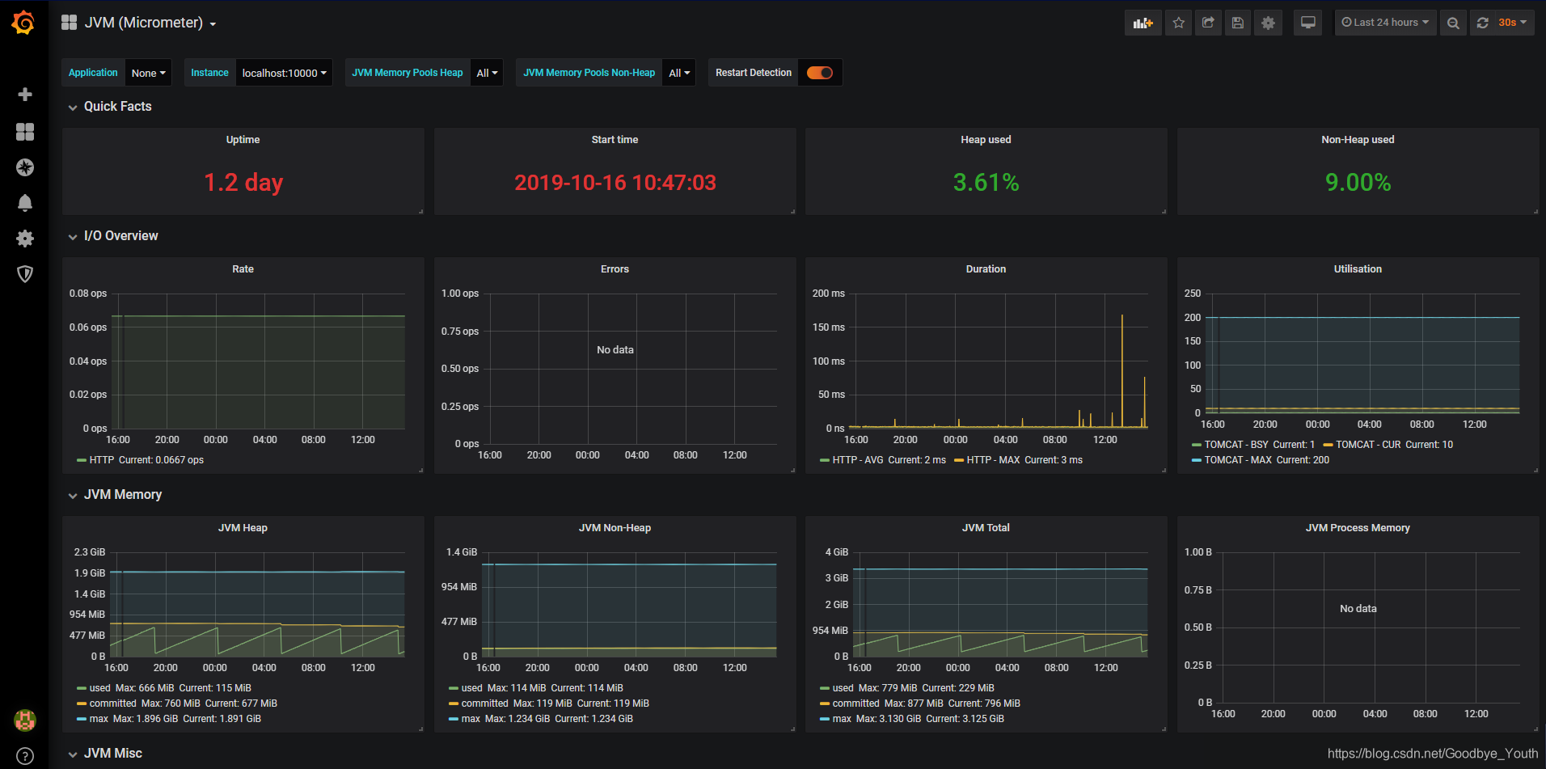Click the zoom out time range icon
Image resolution: width=1546 pixels, height=769 pixels.
1453,23
